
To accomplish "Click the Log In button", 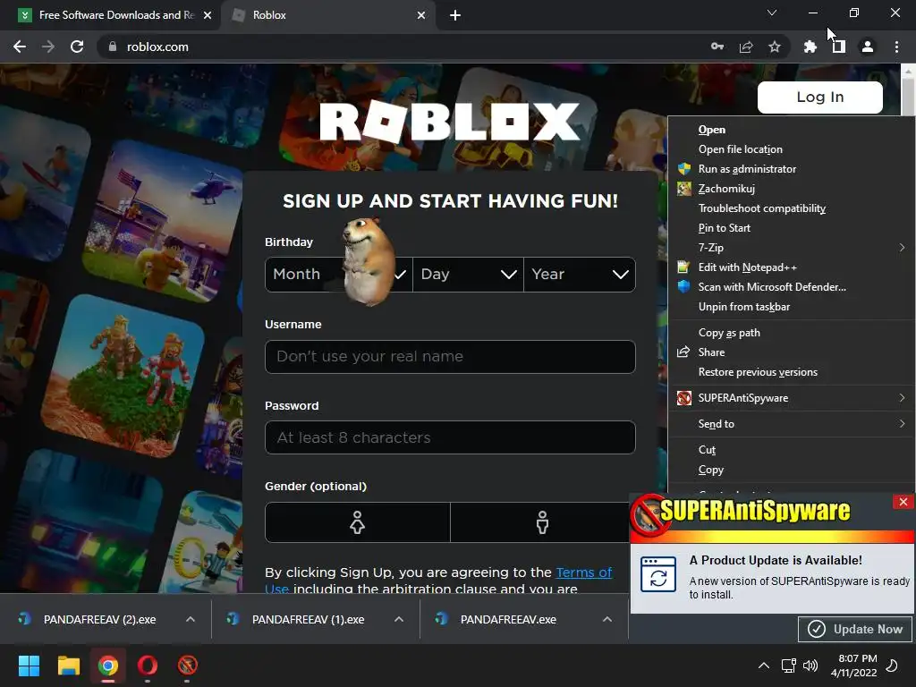I will 820,97.
